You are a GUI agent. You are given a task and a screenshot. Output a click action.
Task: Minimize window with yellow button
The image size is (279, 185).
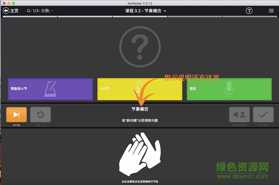[x=9, y=3]
